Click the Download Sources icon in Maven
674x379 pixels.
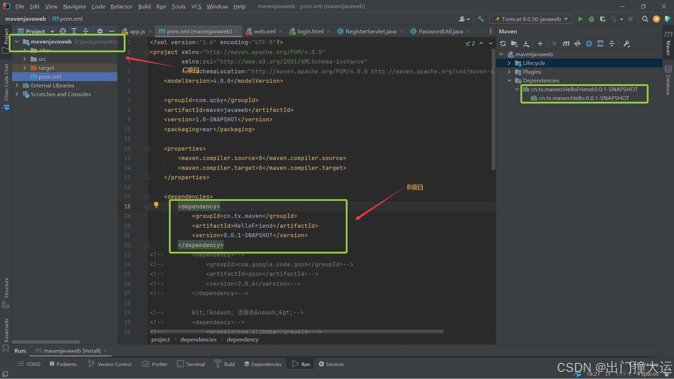click(526, 44)
